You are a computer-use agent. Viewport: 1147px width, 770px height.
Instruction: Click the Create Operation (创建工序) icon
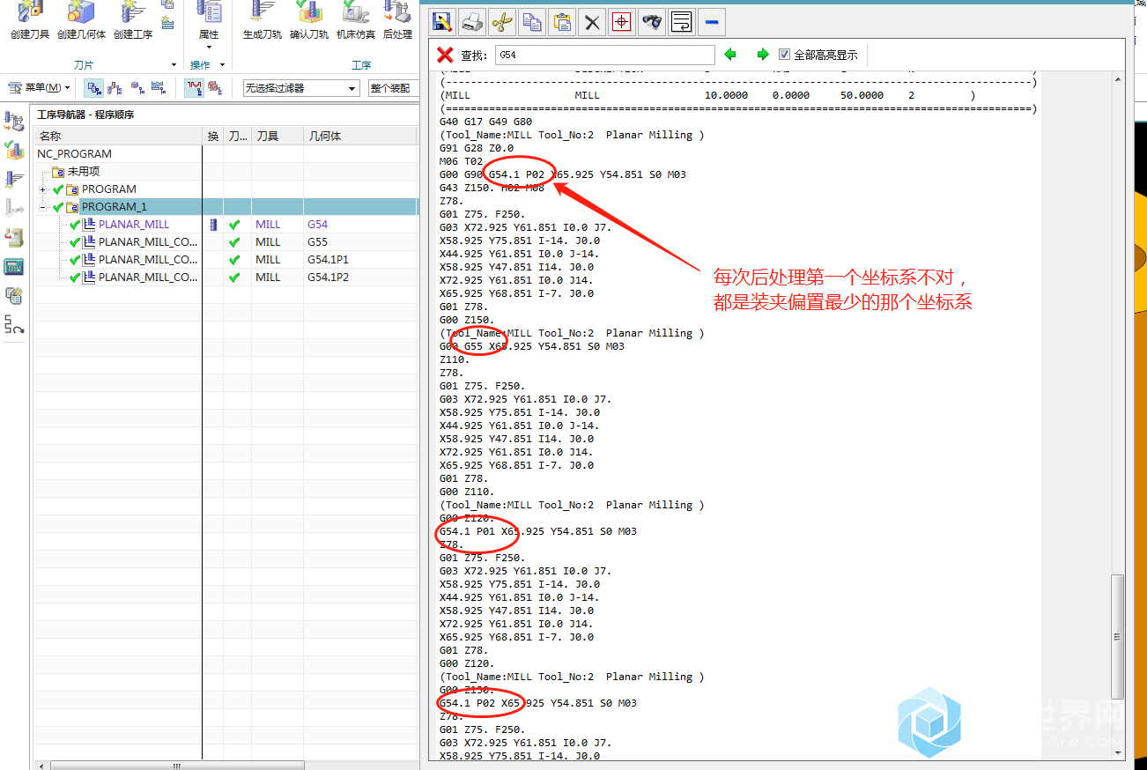click(133, 12)
